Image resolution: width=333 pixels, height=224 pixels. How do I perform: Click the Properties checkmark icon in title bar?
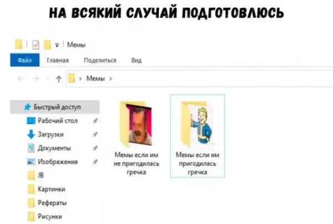click(35, 44)
